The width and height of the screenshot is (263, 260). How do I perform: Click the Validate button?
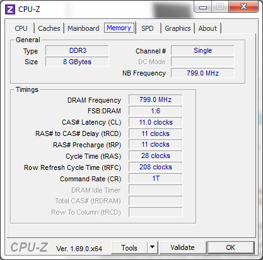point(183,247)
